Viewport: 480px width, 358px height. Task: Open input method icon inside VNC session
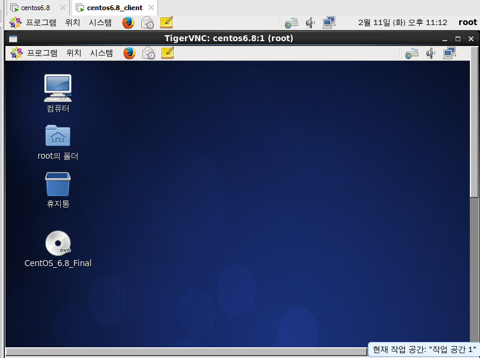coord(412,53)
